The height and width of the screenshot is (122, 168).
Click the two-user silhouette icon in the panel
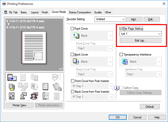(34, 96)
